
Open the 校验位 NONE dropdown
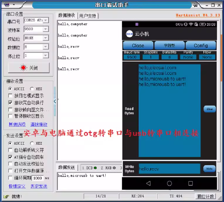pos(46,38)
